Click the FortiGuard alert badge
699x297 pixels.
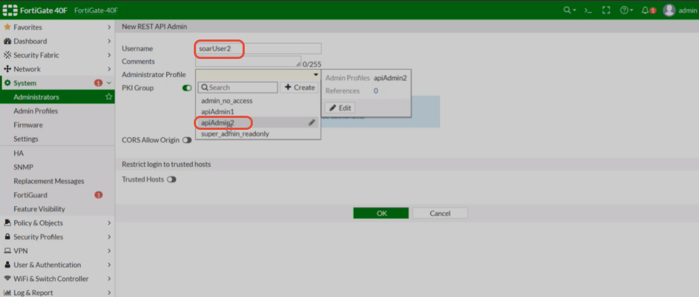coord(98,195)
